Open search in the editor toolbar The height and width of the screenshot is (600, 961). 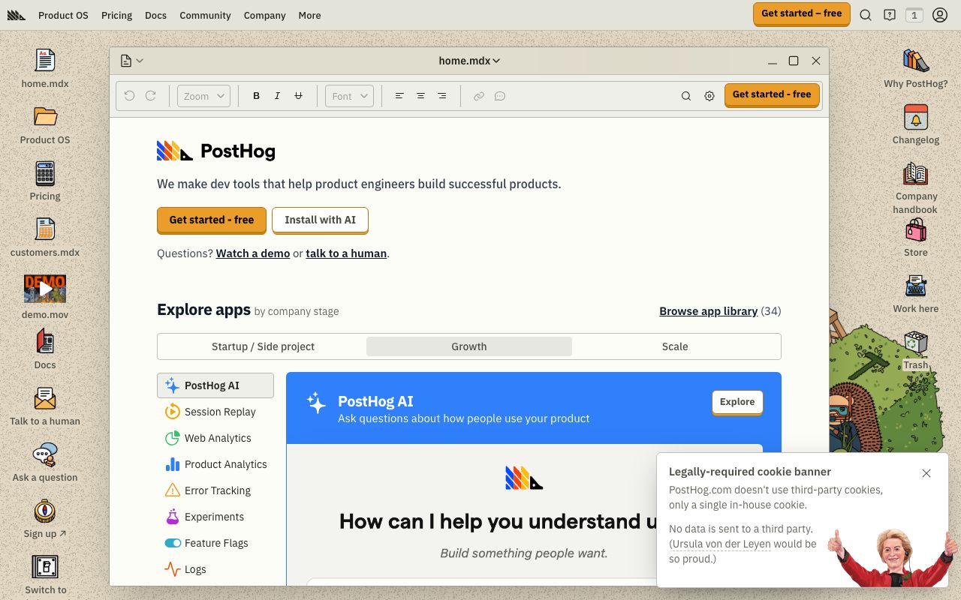click(x=685, y=95)
